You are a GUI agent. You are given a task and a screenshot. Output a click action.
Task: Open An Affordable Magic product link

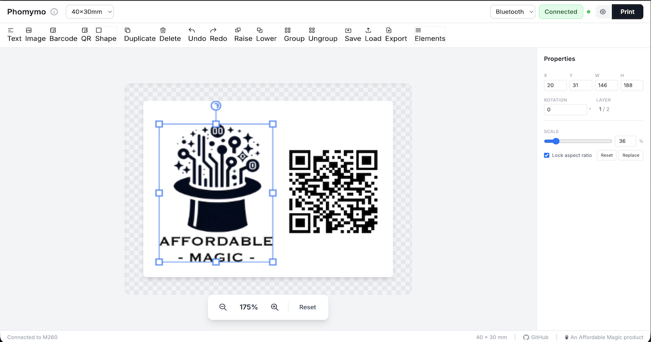coord(603,337)
